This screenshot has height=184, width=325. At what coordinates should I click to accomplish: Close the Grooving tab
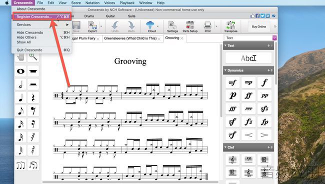[x=182, y=38]
